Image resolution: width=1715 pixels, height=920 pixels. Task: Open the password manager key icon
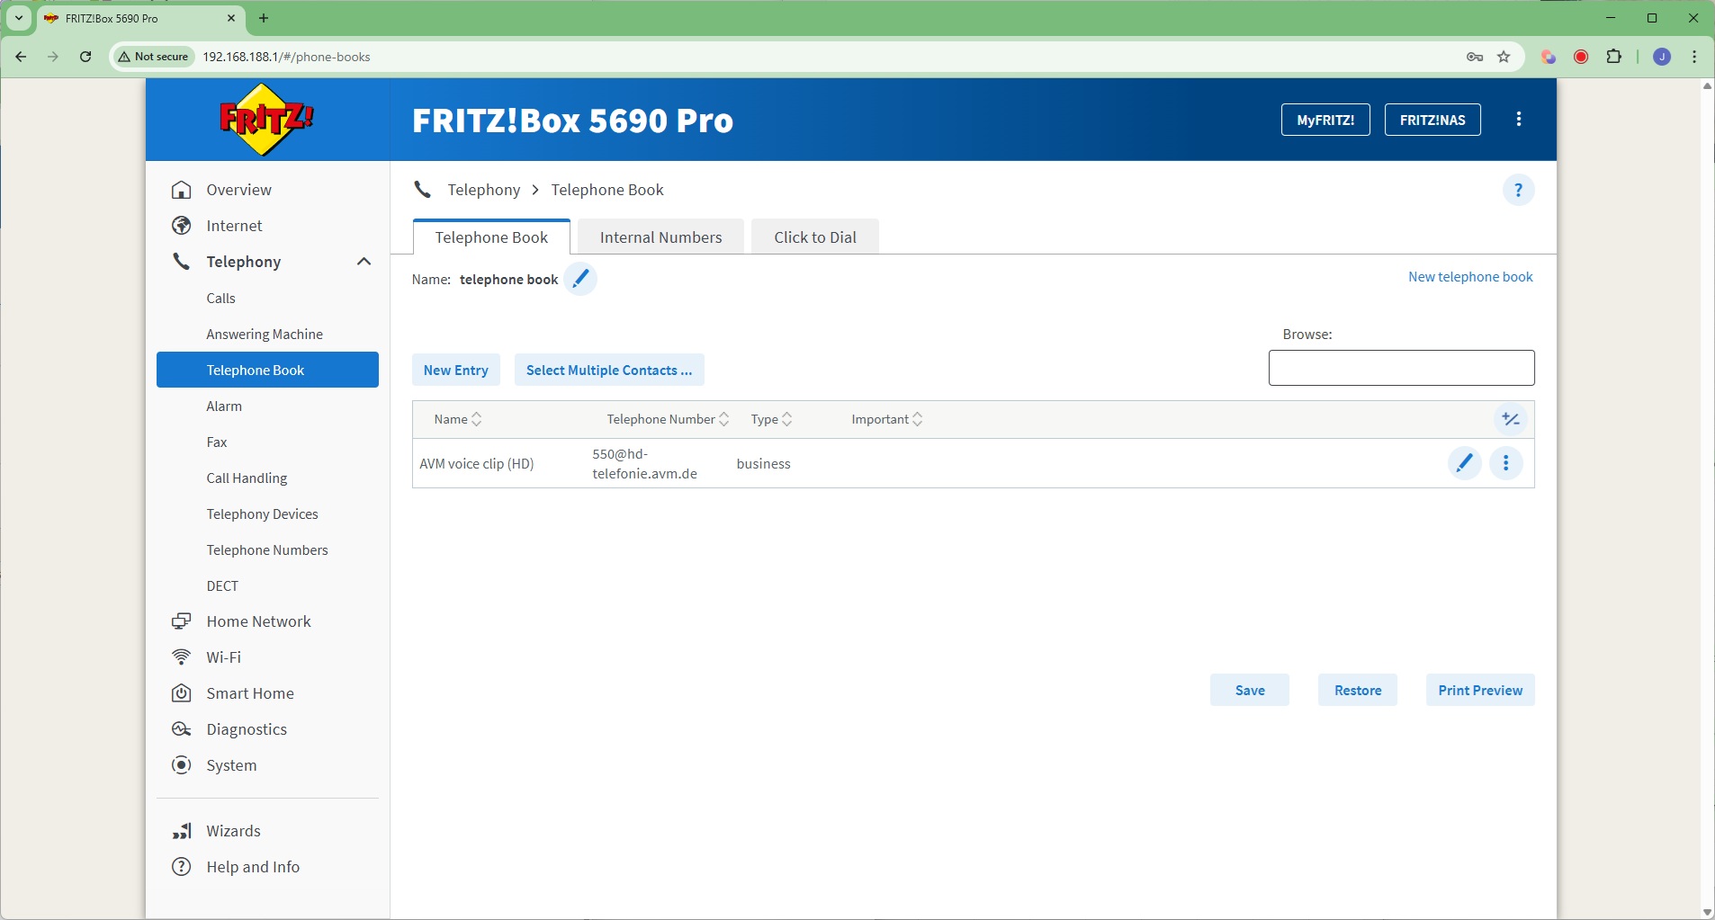pyautogui.click(x=1475, y=57)
